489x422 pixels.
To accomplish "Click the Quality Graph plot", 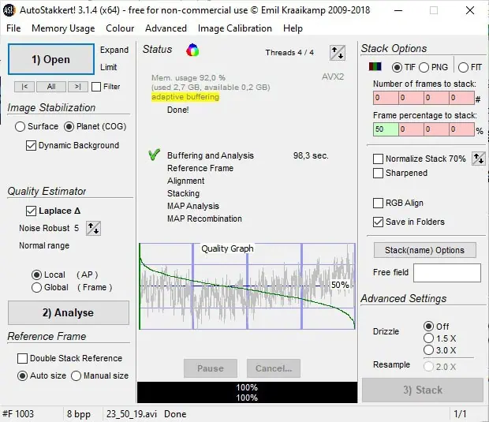I will [247, 286].
